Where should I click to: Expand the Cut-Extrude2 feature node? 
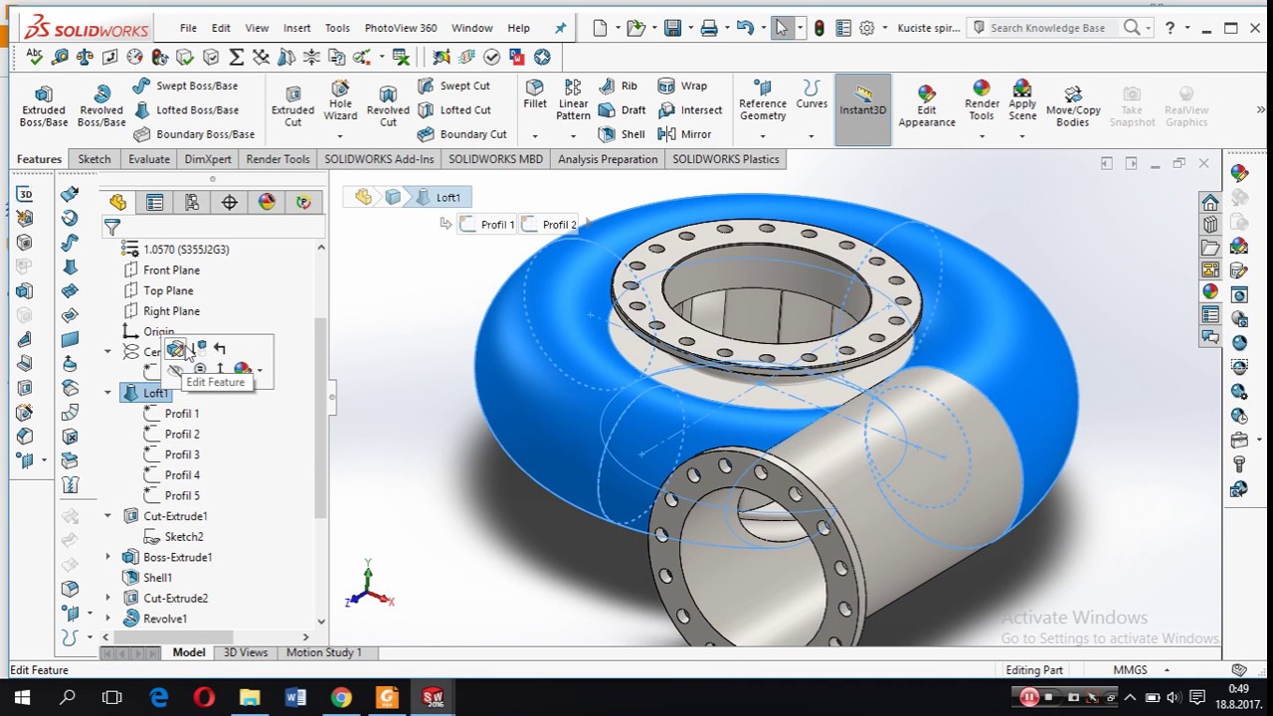coord(107,598)
